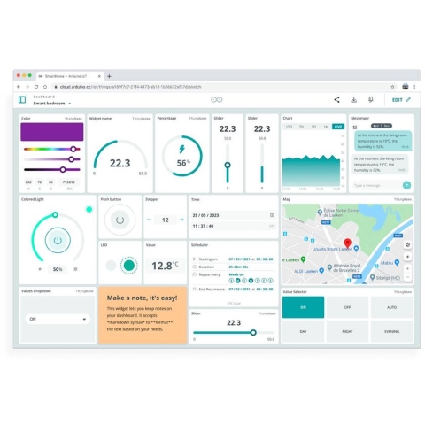
Task: Toggle the green LED indicator
Action: tap(129, 266)
